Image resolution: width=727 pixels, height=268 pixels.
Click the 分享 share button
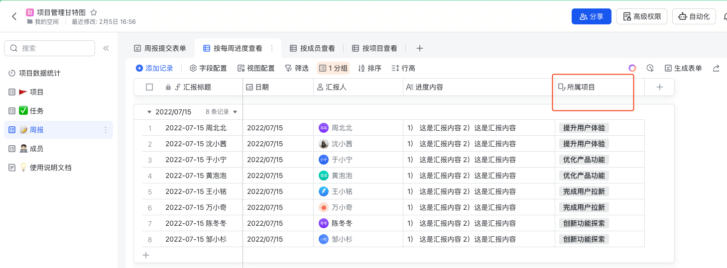[x=591, y=16]
